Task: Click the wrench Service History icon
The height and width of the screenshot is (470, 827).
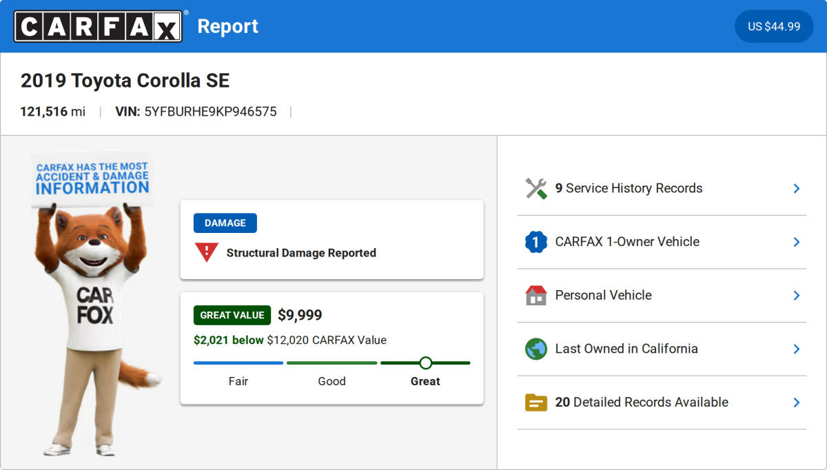Action: point(535,188)
